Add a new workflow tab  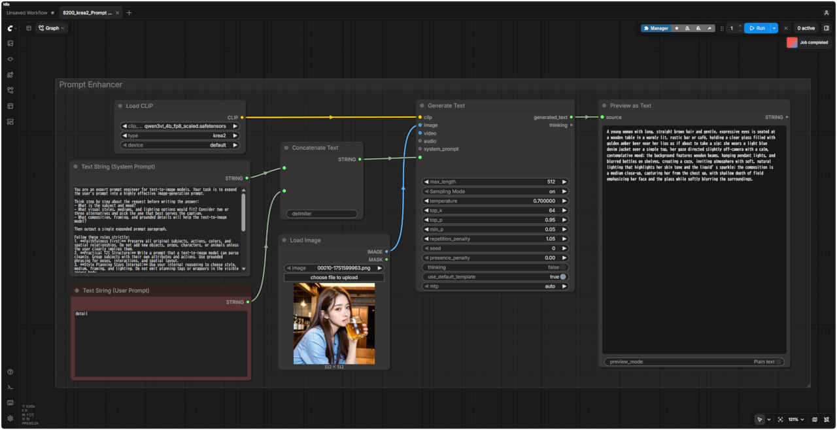(129, 12)
